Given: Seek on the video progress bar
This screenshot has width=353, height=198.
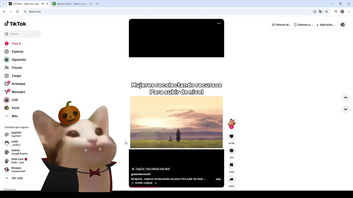Looking at the screenshot, I should (176, 187).
